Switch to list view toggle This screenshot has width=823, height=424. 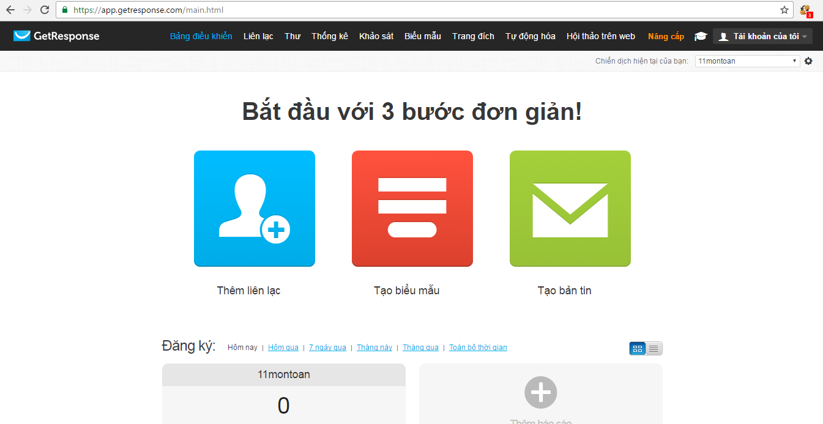tap(654, 348)
